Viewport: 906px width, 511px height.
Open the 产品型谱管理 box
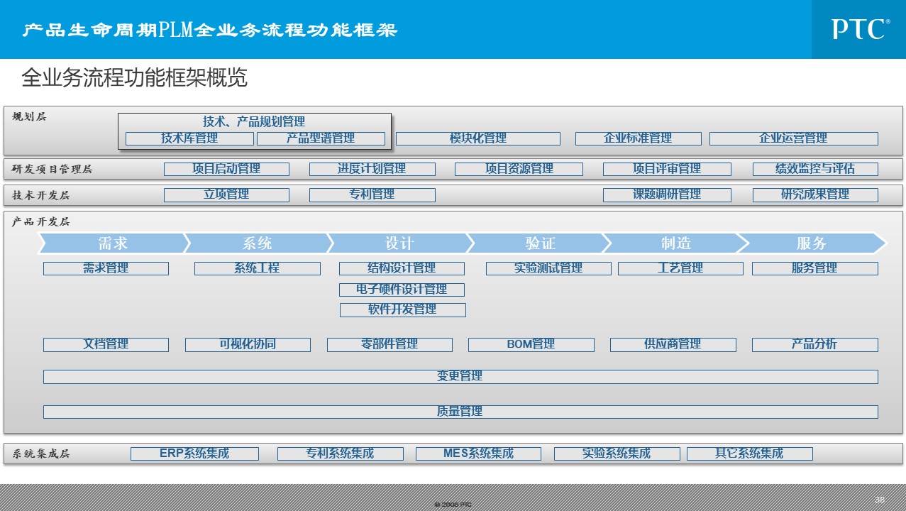[321, 138]
